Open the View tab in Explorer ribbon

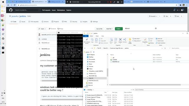(102, 36)
